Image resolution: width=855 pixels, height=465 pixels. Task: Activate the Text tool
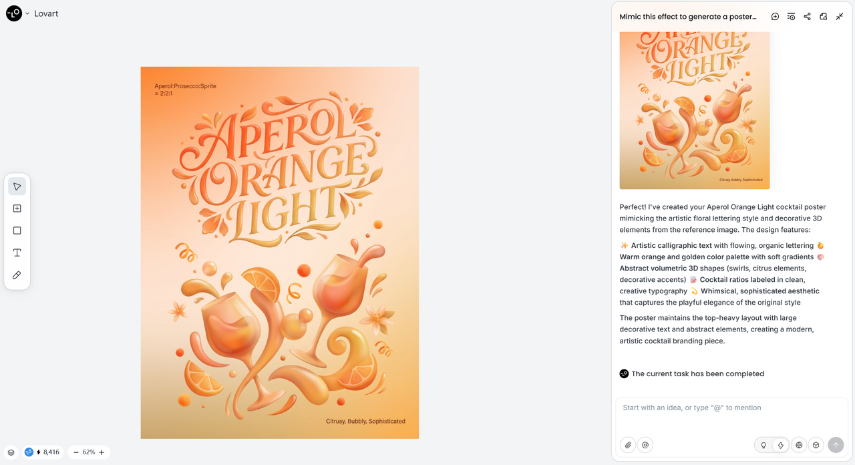[x=17, y=253]
